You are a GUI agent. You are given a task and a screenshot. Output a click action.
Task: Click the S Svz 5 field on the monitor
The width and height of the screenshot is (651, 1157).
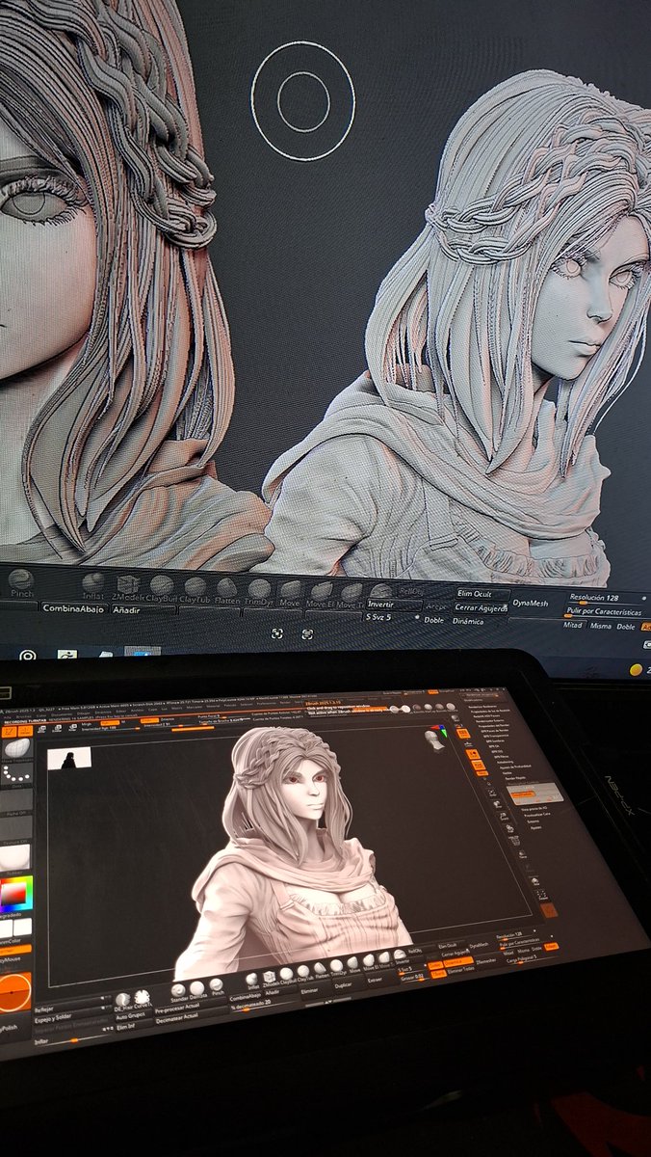391,616
